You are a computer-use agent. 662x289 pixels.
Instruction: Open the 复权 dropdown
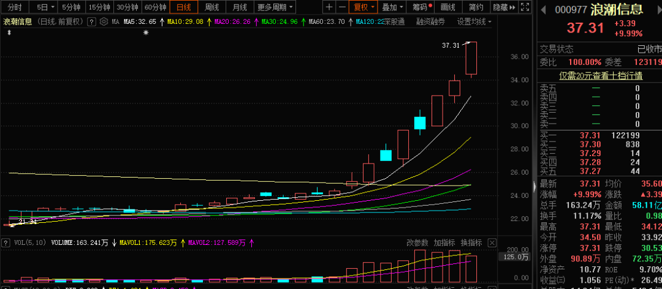pos(363,7)
